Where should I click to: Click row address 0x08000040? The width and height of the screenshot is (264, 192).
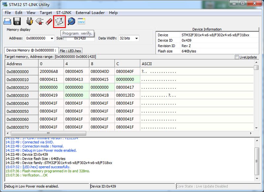(22, 103)
